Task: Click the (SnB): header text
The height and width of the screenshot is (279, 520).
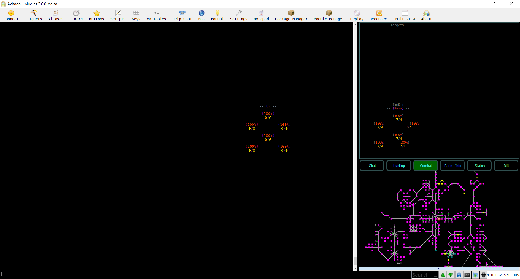Action: (x=398, y=105)
